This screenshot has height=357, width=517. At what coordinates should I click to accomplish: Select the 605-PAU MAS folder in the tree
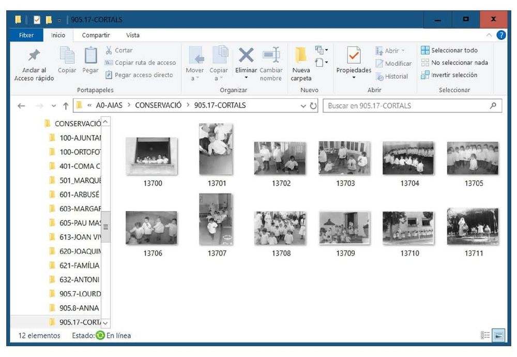coord(75,223)
